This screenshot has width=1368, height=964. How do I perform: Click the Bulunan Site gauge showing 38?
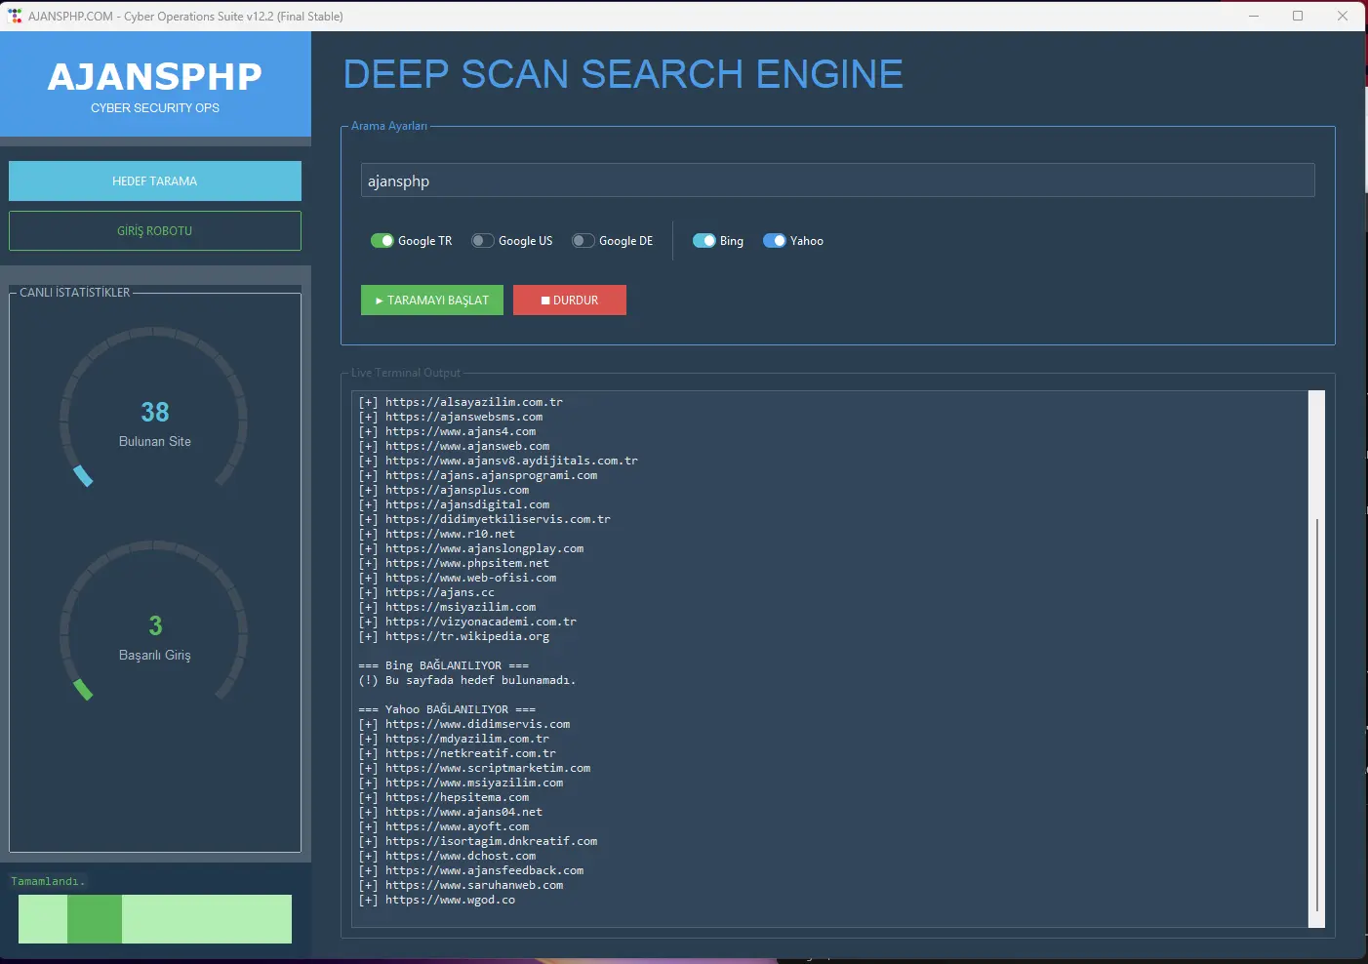click(154, 412)
